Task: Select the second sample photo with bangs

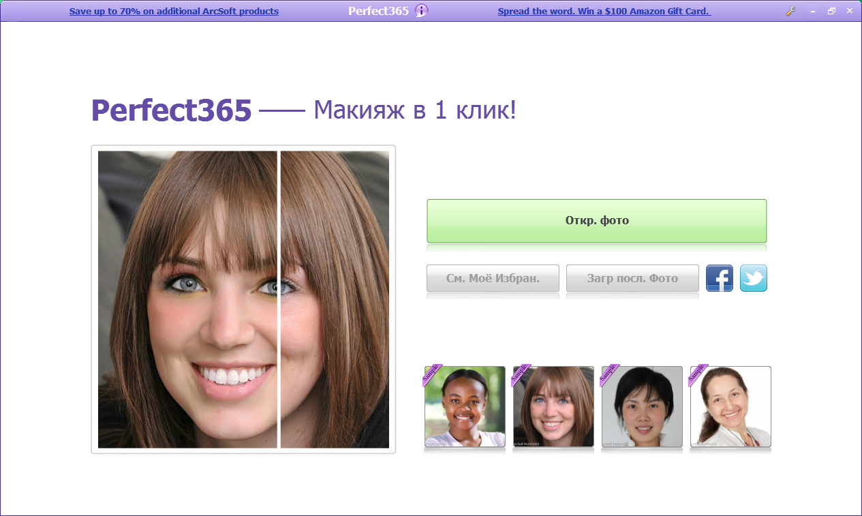Action: 553,406
